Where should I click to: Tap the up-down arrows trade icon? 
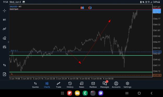pos(4,65)
